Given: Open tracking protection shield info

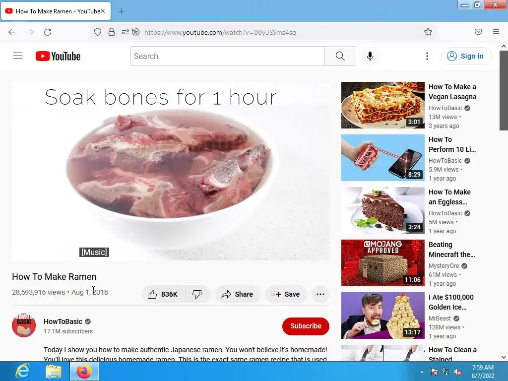Looking at the screenshot, I should tap(98, 32).
